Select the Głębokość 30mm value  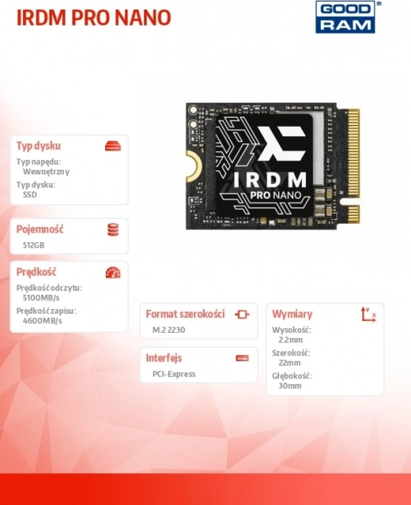[x=290, y=386]
